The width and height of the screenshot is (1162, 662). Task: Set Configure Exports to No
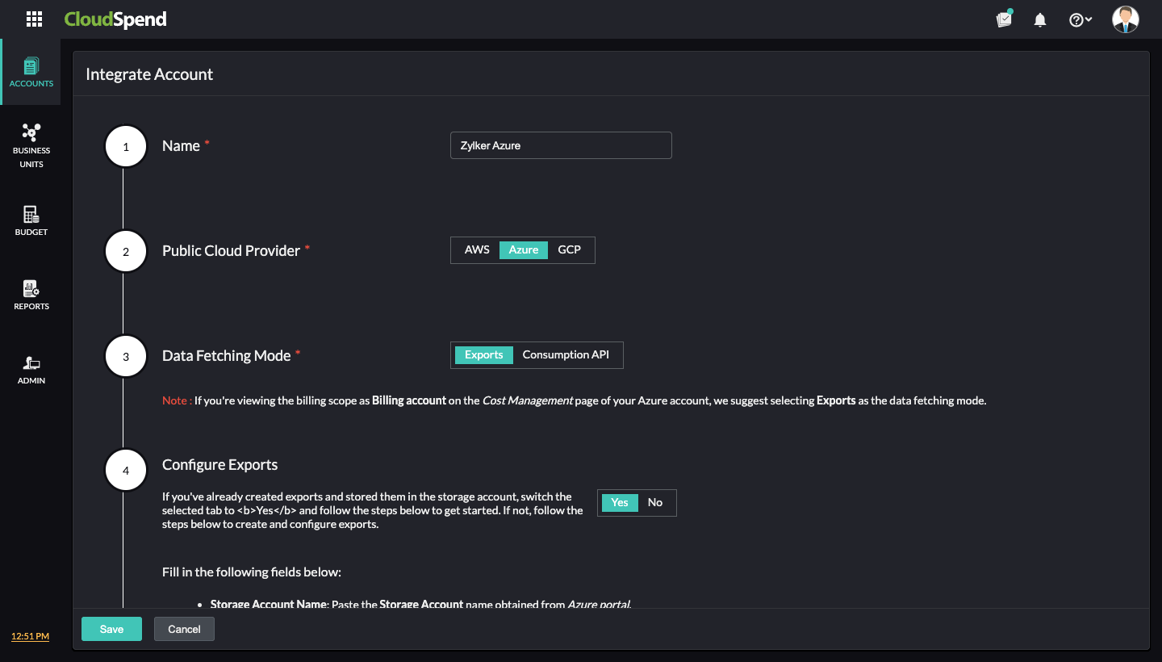click(x=655, y=503)
